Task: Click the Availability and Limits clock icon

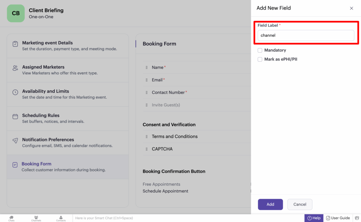Action: pos(15,92)
